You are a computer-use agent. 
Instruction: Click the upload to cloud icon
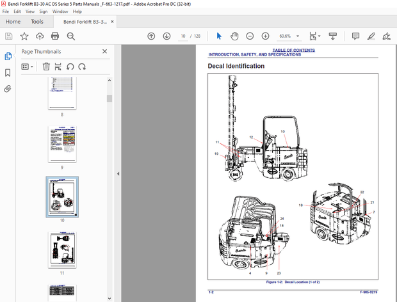tap(40, 36)
